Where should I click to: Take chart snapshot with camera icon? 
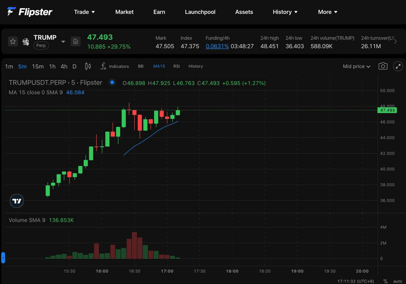coord(383,66)
